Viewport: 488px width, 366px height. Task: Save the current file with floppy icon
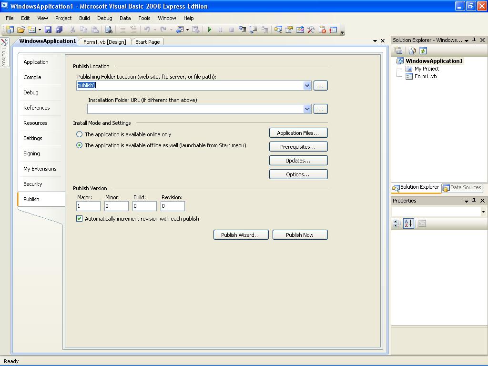coord(48,30)
